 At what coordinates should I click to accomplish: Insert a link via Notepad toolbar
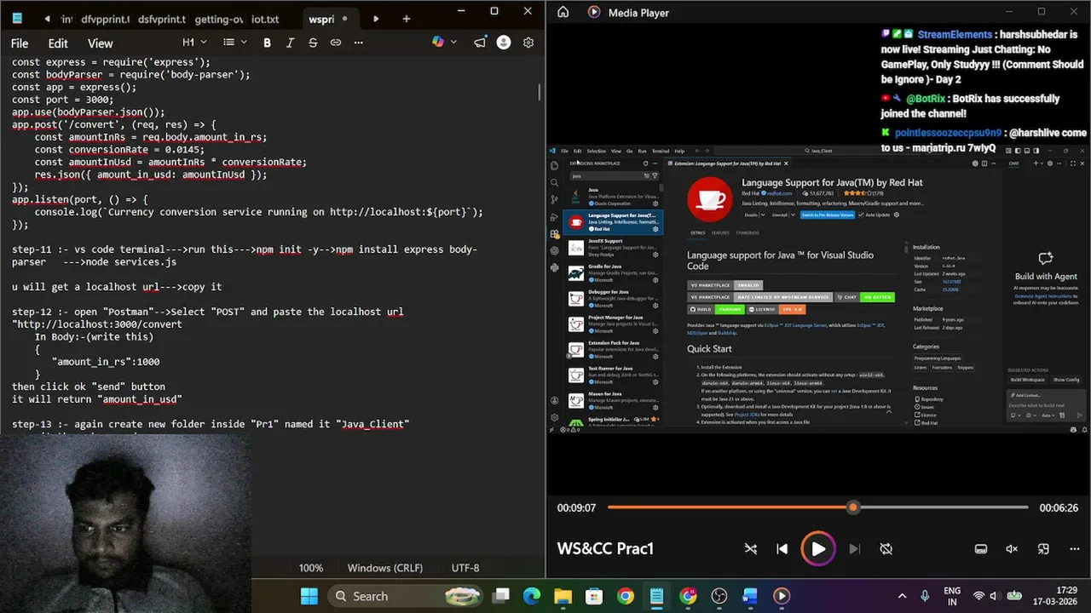(x=336, y=43)
